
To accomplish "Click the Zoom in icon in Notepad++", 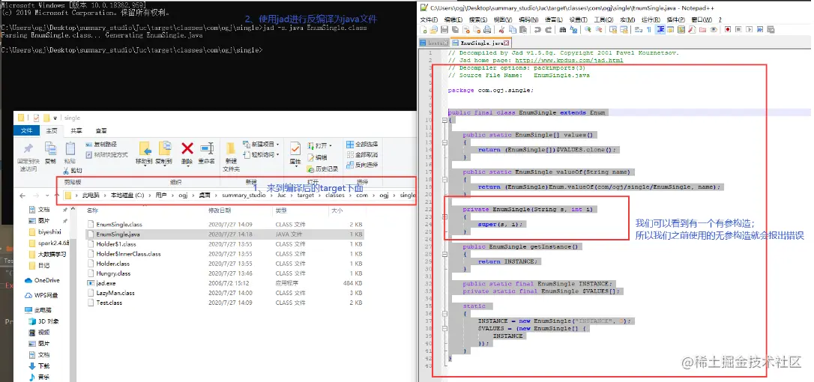I will tap(588, 29).
